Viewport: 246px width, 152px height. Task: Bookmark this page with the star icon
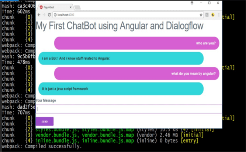point(201,15)
